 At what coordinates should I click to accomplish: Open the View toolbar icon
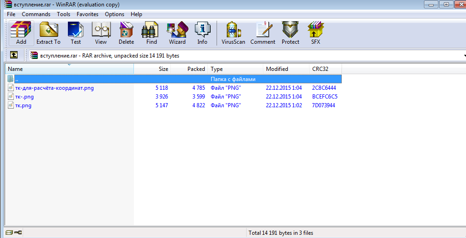pos(101,33)
